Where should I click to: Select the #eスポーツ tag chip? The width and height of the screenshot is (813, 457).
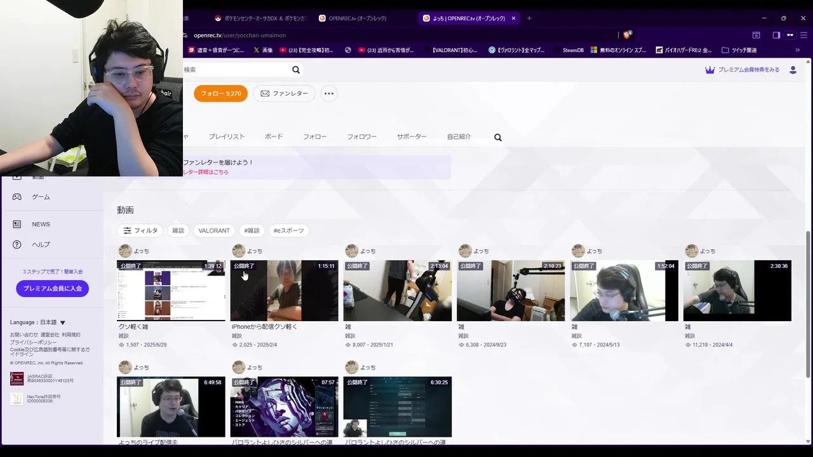pos(289,230)
